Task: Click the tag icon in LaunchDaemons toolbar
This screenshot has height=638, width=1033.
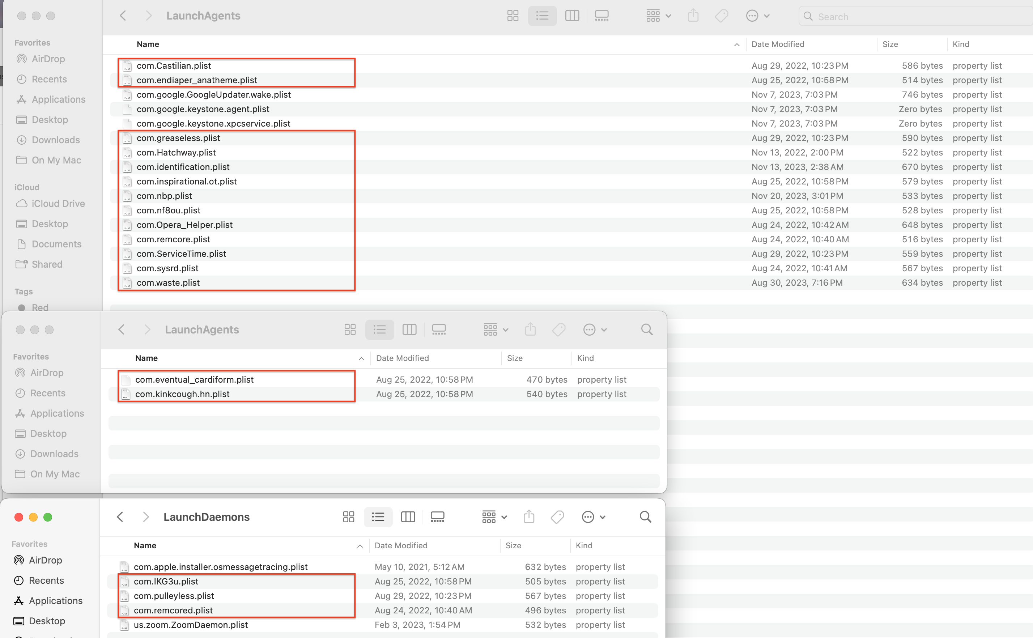Action: click(557, 517)
